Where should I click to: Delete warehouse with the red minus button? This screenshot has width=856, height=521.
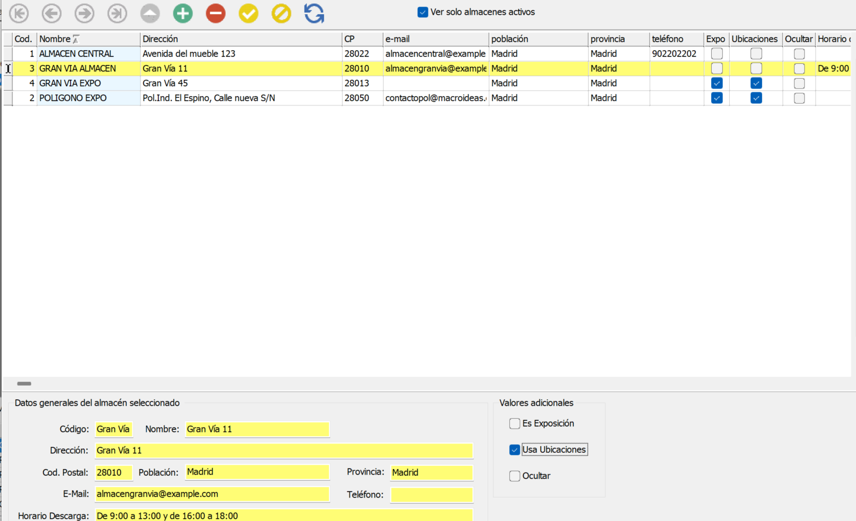point(215,13)
